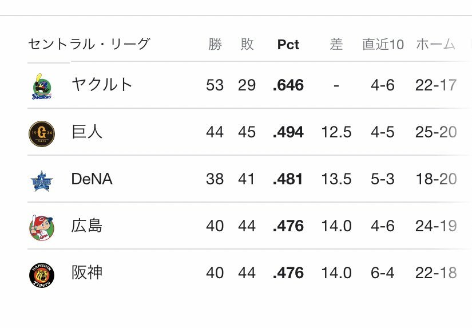Click the Yakult Swallows team logo
This screenshot has width=472, height=328.
[x=42, y=86]
